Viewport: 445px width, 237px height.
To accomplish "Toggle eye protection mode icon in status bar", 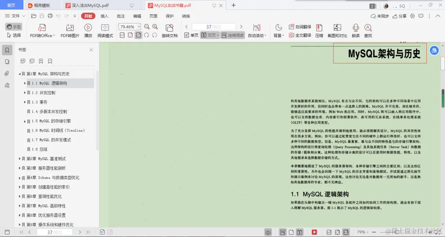I will (268, 232).
